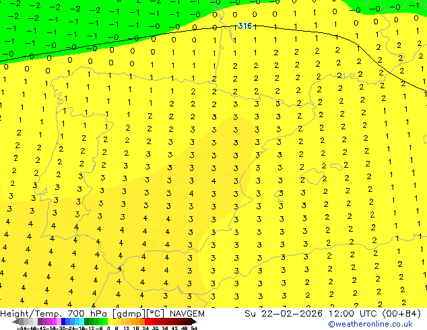This screenshot has width=427, height=330.
Task: Click the Su 22-02-2026 12:00 UTC date text
Action: [x=333, y=314]
